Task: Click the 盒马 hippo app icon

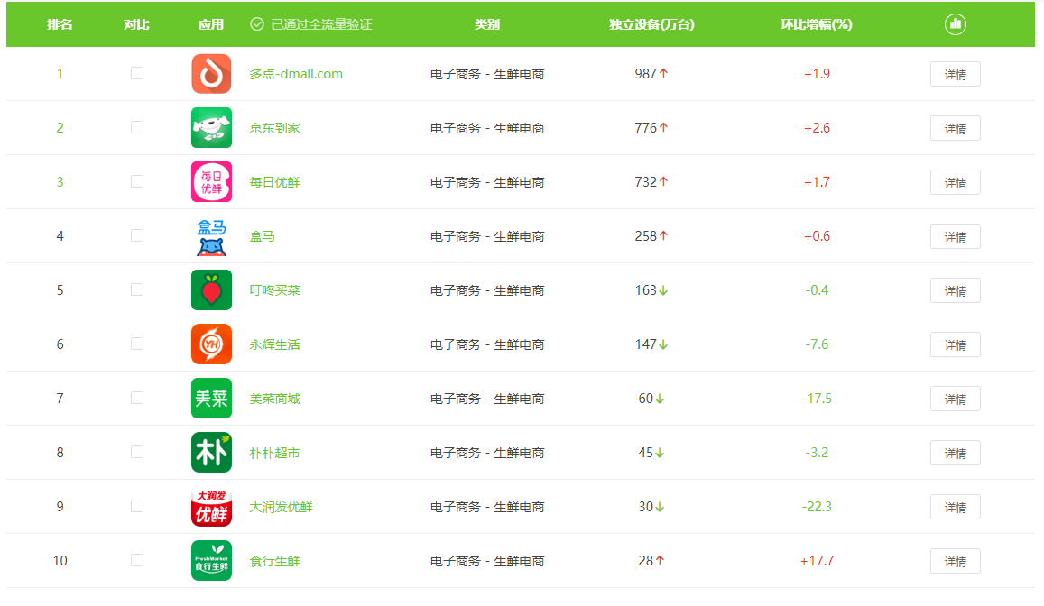Action: point(211,236)
